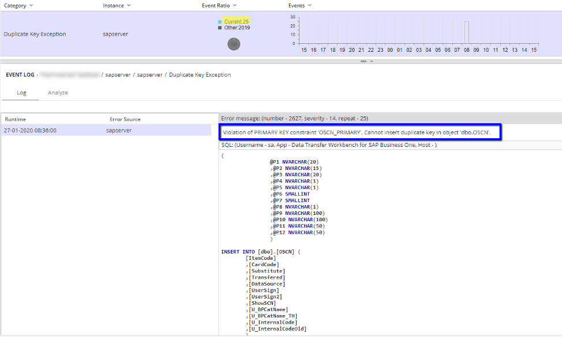Click the PRIMARY KEY violation error message
Screen dimensions: 562x337
click(x=357, y=132)
